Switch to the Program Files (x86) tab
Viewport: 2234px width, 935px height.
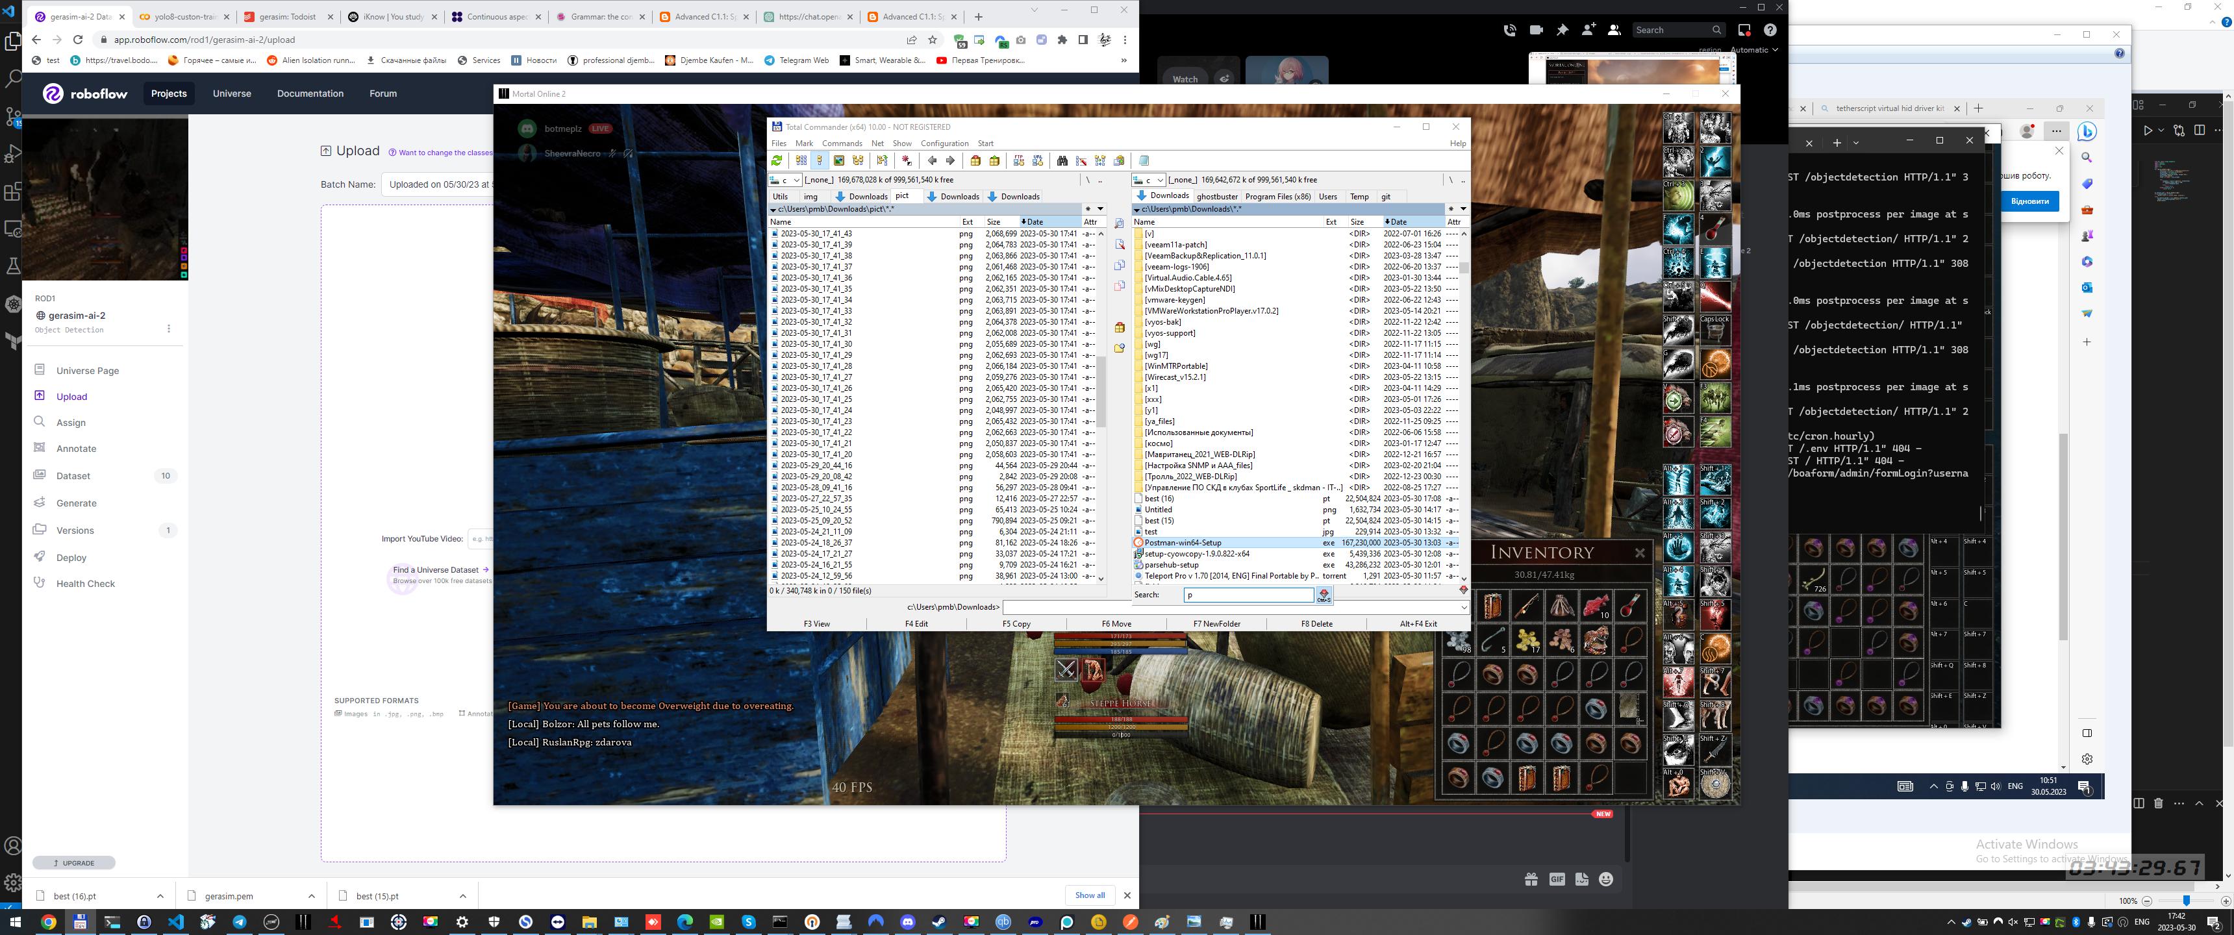click(1277, 196)
